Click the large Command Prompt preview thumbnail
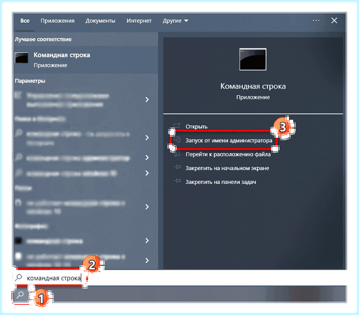Screen dimensions: 359x315 [252, 59]
